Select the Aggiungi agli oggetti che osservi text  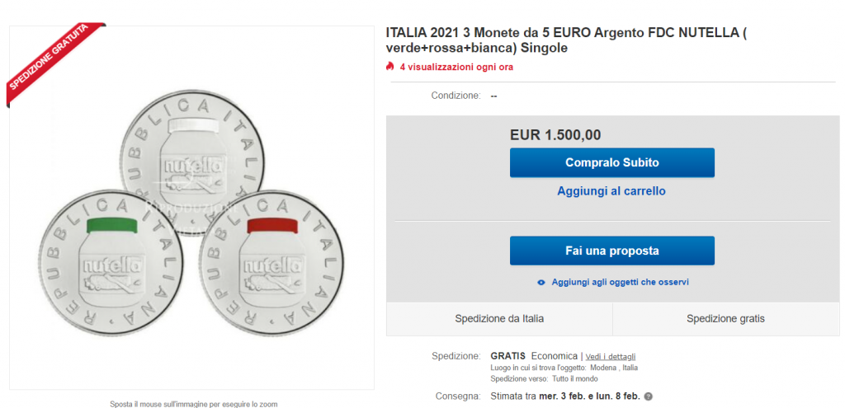point(620,282)
